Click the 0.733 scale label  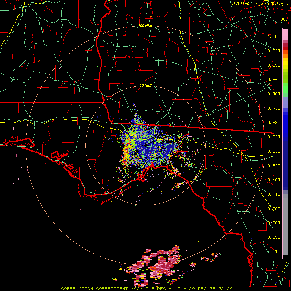click(274, 108)
